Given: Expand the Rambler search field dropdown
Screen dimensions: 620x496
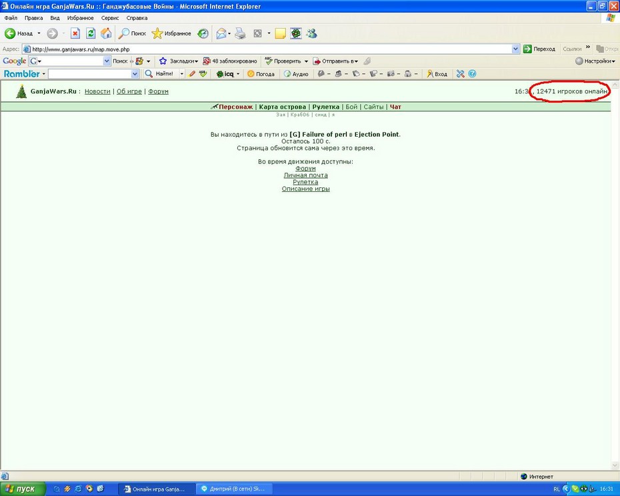Looking at the screenshot, I should (x=135, y=73).
